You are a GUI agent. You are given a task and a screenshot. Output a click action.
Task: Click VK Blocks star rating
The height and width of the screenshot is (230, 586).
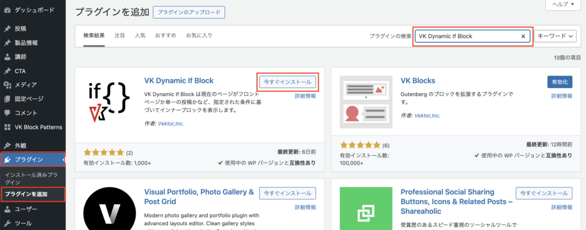click(360, 145)
